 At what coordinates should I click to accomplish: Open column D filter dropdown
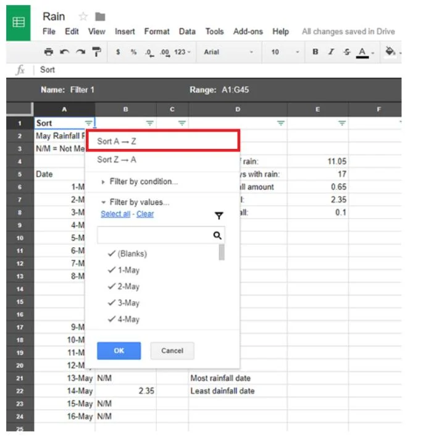click(280, 123)
